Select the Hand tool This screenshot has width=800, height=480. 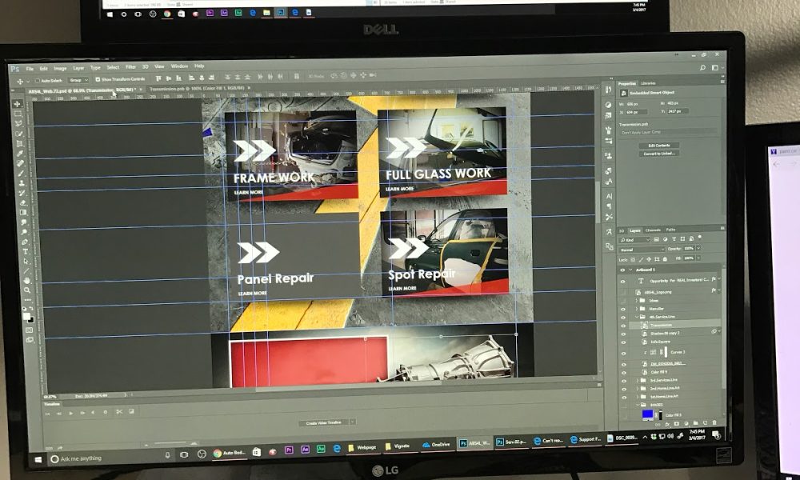tap(26, 281)
